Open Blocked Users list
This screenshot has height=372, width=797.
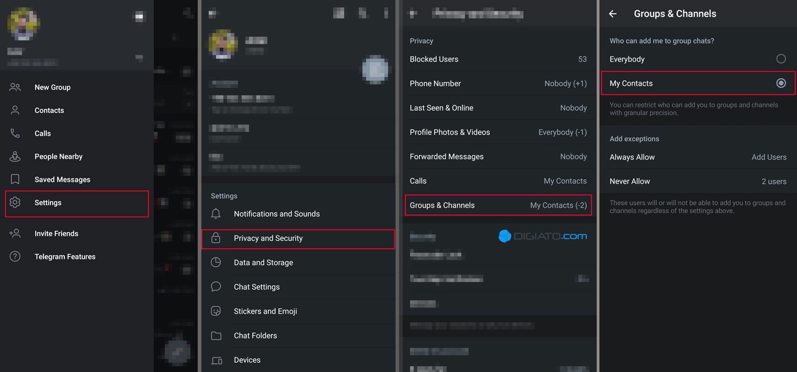click(498, 59)
